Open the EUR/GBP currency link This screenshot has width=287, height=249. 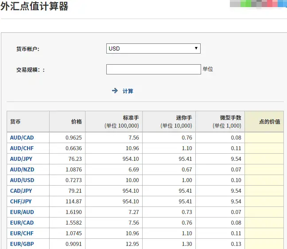click(x=22, y=244)
